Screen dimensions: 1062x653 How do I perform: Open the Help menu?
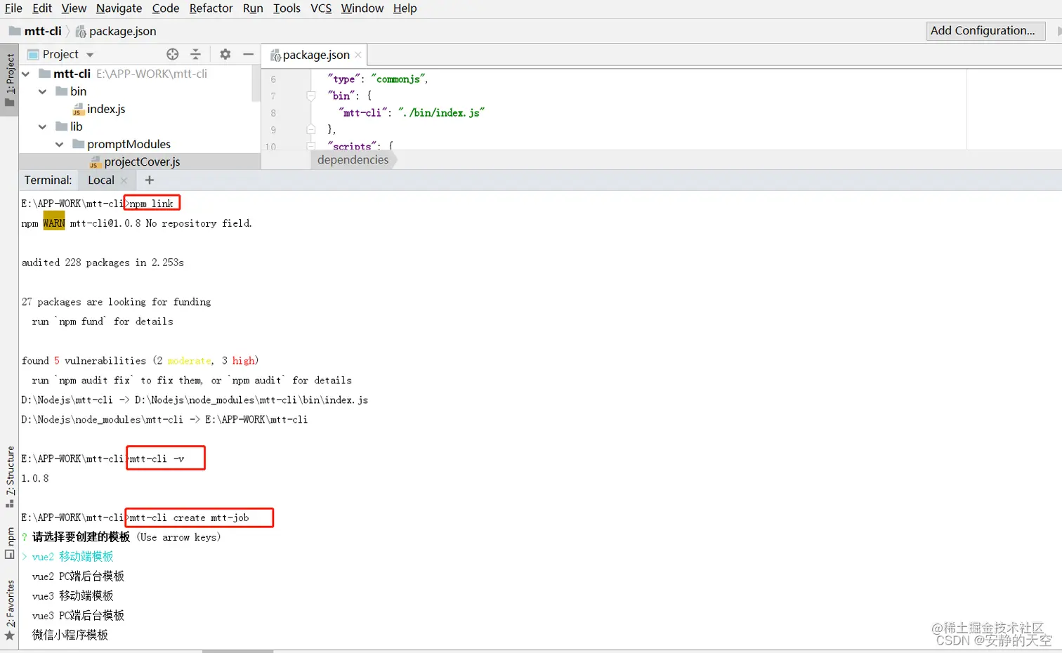[x=405, y=8]
